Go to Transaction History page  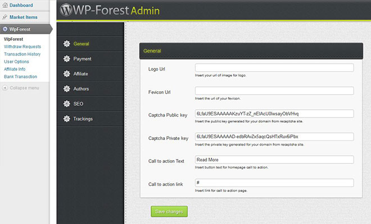[x=22, y=54]
